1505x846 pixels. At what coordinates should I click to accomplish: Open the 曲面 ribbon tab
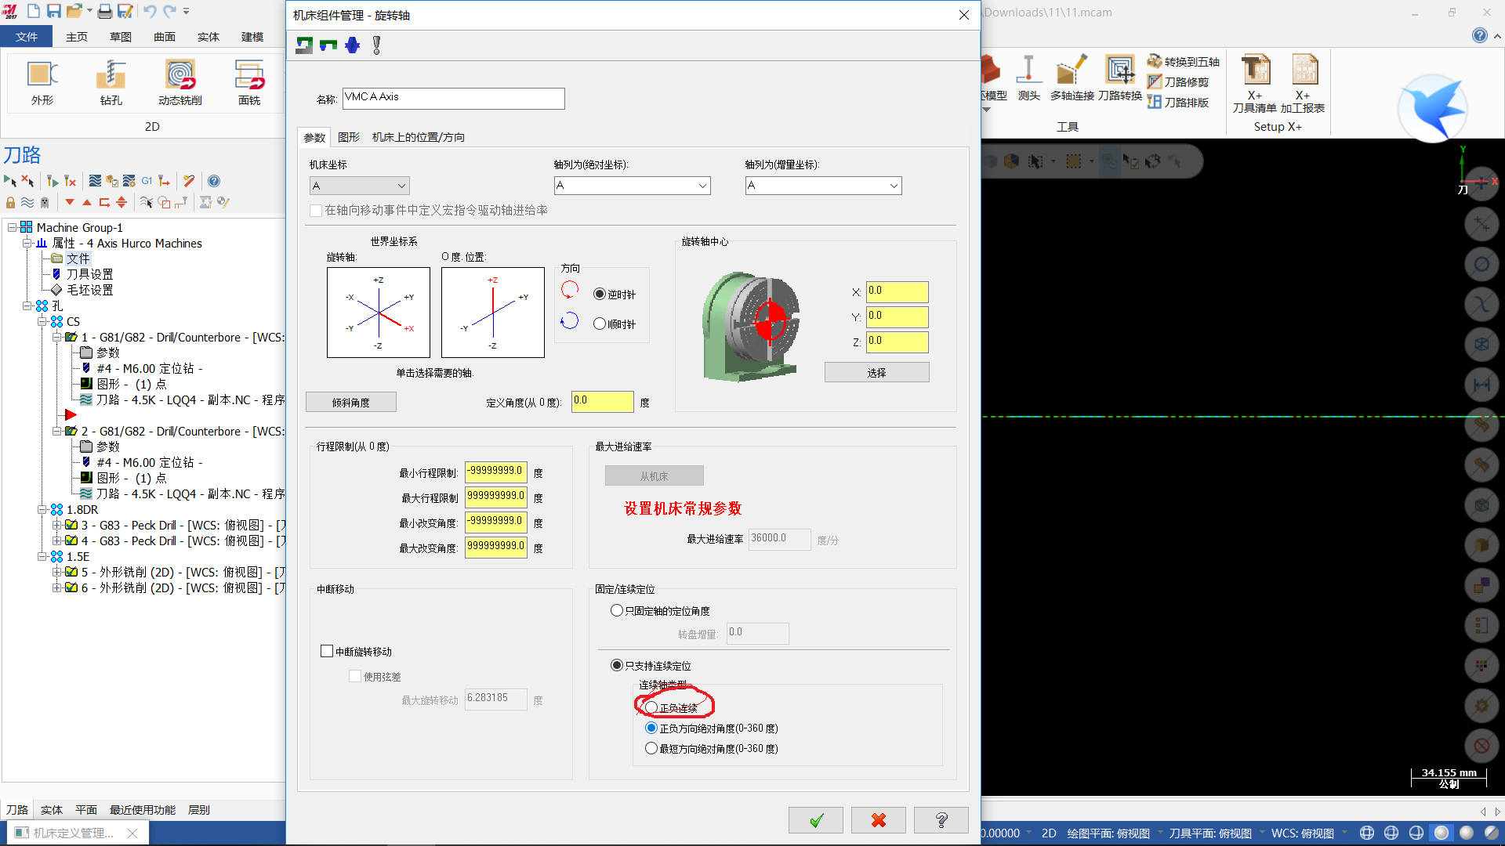pyautogui.click(x=165, y=37)
